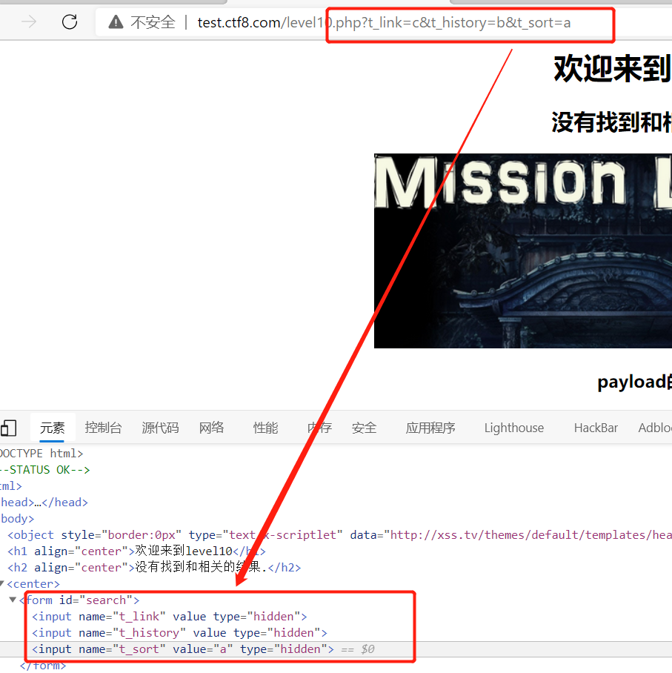
Task: Click the forward navigation arrow
Action: [x=29, y=21]
